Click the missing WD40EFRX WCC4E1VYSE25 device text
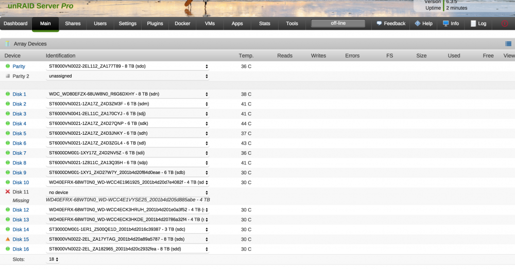 click(128, 200)
